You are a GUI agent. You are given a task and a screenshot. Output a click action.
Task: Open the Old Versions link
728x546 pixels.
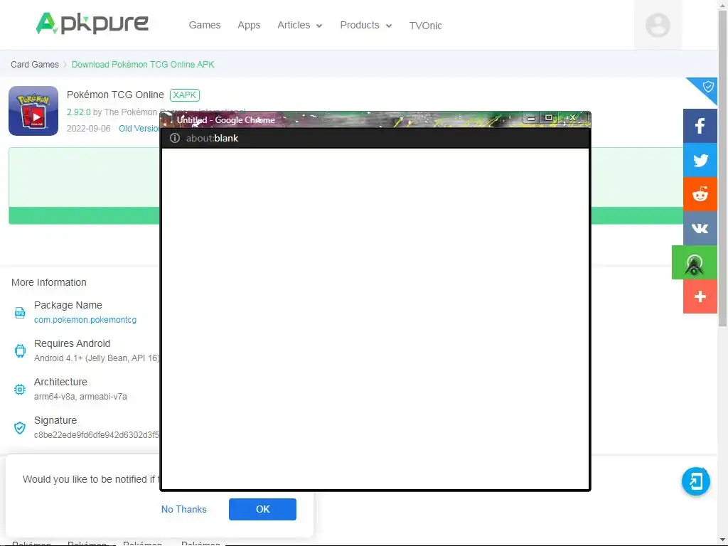(139, 129)
